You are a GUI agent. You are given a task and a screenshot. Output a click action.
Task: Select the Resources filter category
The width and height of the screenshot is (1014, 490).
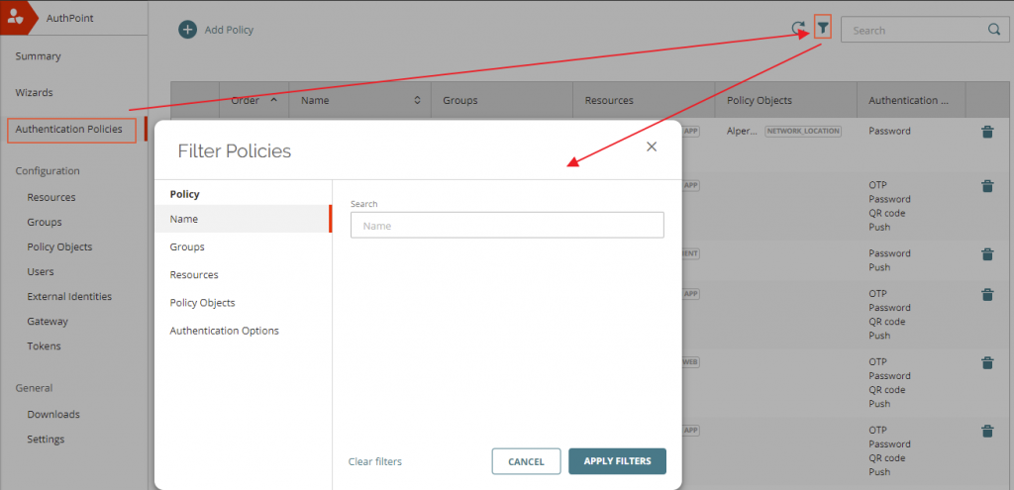click(194, 274)
